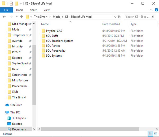Viewport: 159px width, 137px height.
Task: Expand the chevron after Mods breadcrumb
Action: pyautogui.click(x=63, y=17)
